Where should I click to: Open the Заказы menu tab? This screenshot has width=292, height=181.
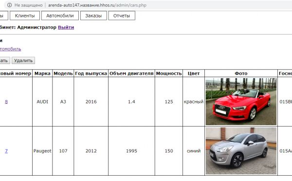click(93, 16)
